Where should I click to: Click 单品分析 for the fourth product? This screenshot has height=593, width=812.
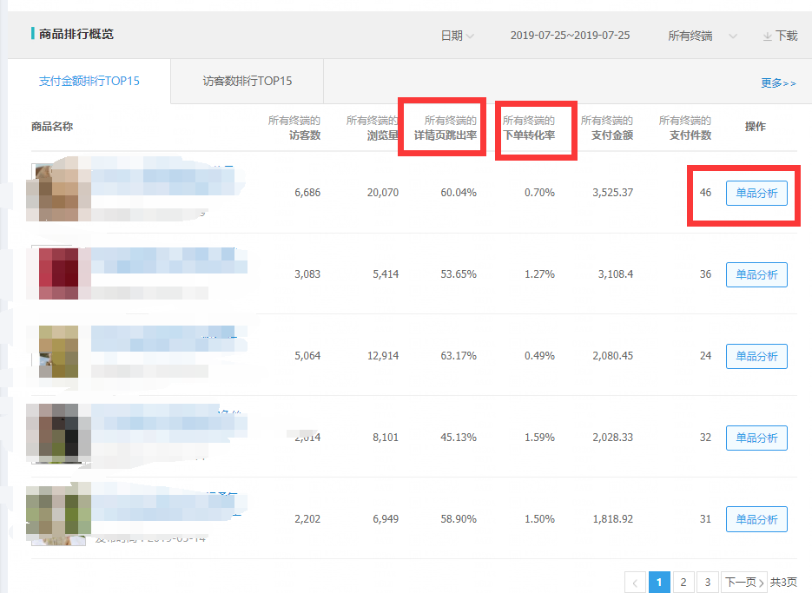coord(756,438)
